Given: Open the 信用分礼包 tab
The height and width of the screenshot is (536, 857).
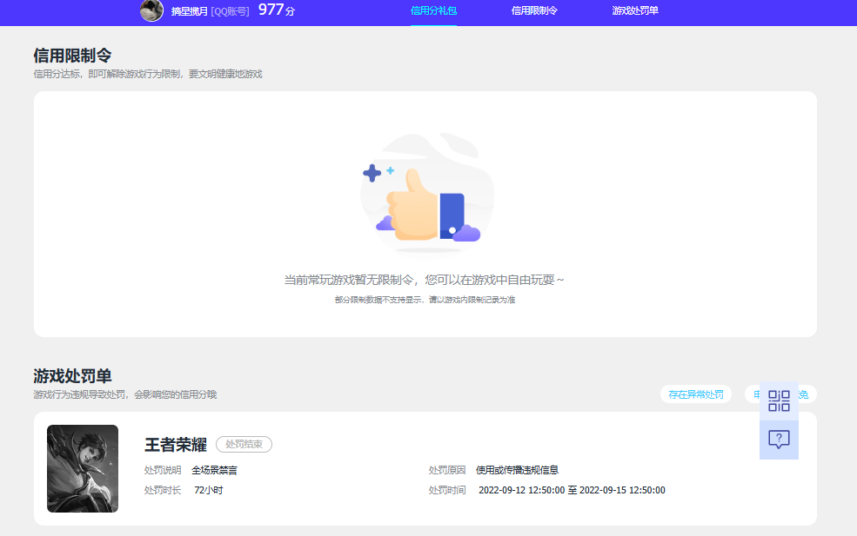Looking at the screenshot, I should click(433, 11).
